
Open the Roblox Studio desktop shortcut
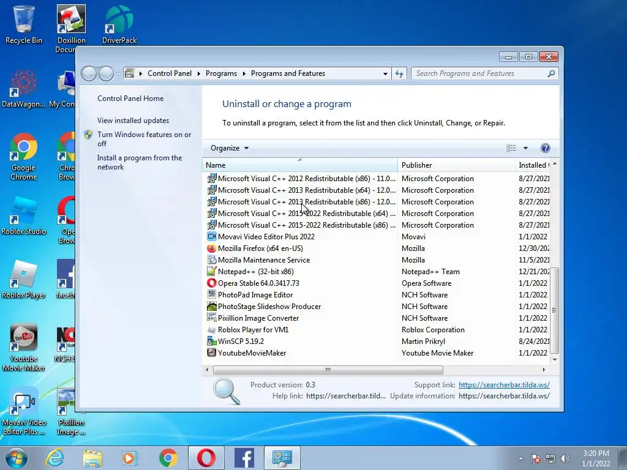tap(24, 215)
